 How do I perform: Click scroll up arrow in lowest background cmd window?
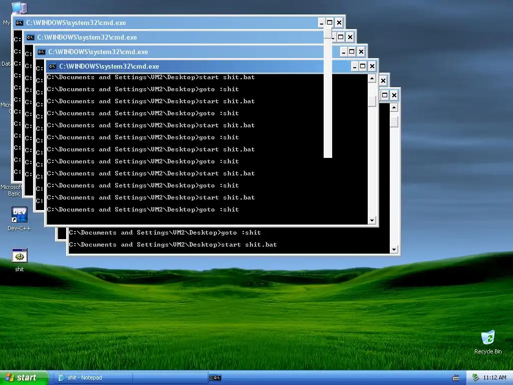[x=394, y=107]
